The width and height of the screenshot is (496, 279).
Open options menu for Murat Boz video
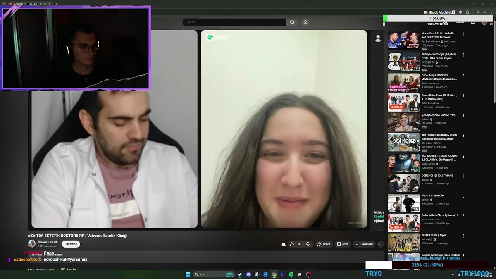click(x=463, y=34)
